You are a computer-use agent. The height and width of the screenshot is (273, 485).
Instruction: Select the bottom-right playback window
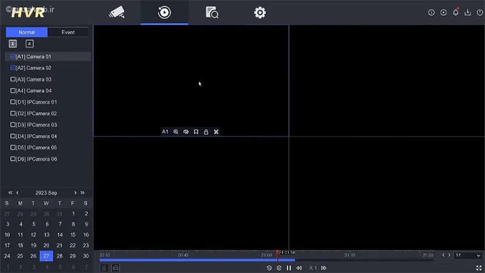(387, 193)
